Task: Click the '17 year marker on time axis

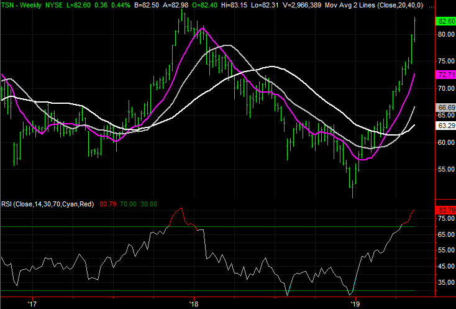Action: pyautogui.click(x=32, y=304)
